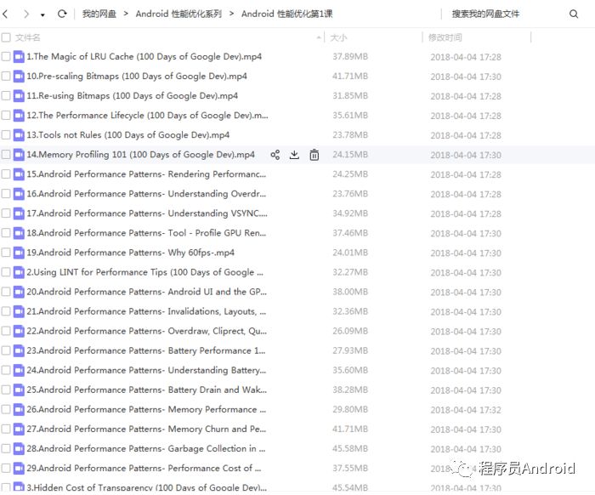Click the search magnifier icon
595x495 pixels.
pos(574,14)
